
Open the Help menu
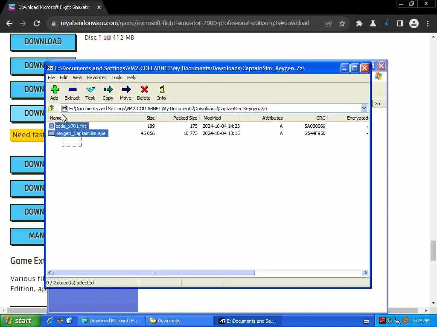point(131,77)
